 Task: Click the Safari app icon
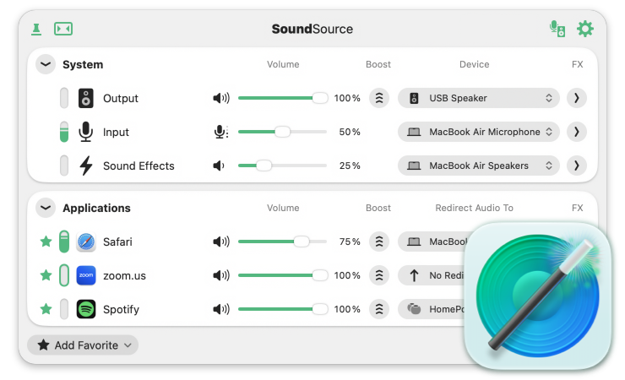click(85, 242)
